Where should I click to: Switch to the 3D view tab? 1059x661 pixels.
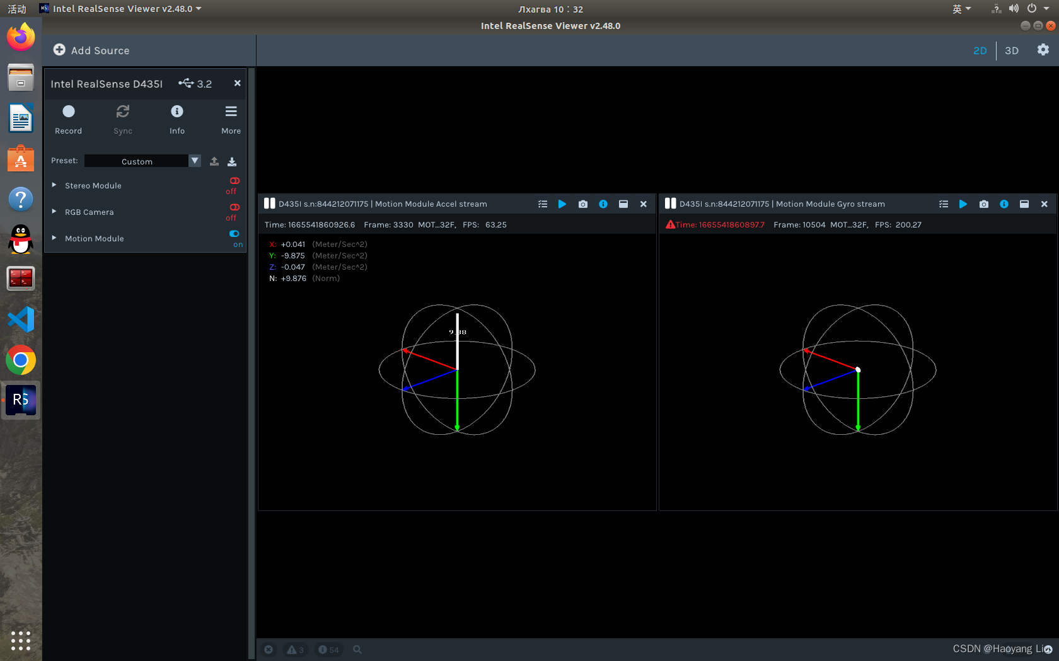click(x=1011, y=50)
